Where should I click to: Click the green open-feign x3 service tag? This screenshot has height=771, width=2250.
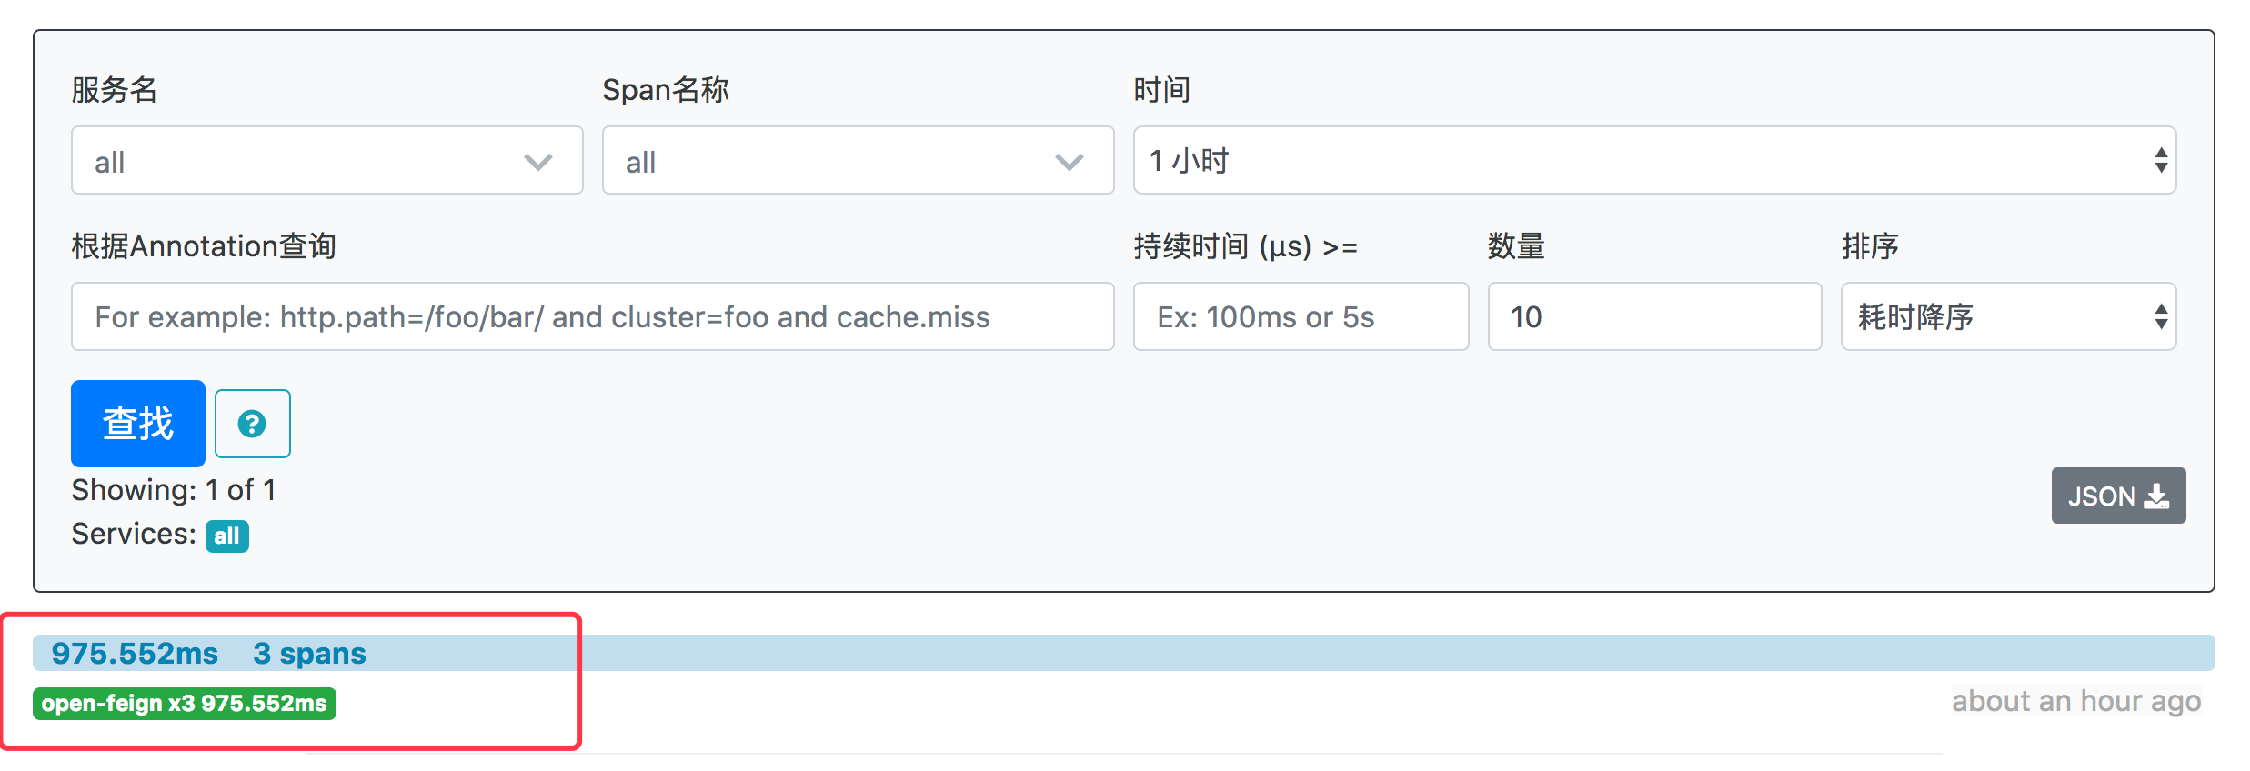(x=185, y=704)
